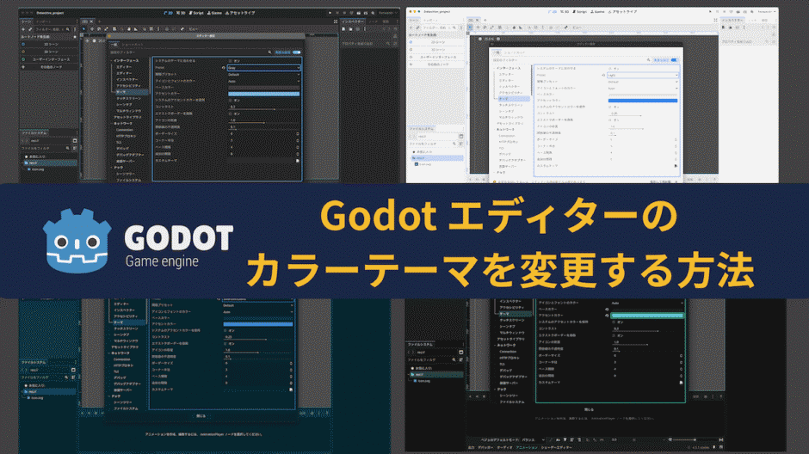Click 閉じる button in black-theme dialog
This screenshot has width=809, height=454.
tap(589, 409)
